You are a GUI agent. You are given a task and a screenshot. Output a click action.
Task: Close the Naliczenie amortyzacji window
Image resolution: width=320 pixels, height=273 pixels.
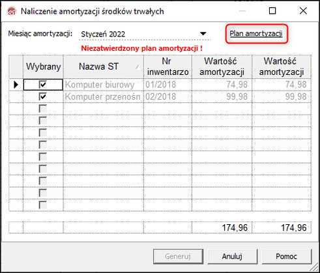tap(303, 10)
